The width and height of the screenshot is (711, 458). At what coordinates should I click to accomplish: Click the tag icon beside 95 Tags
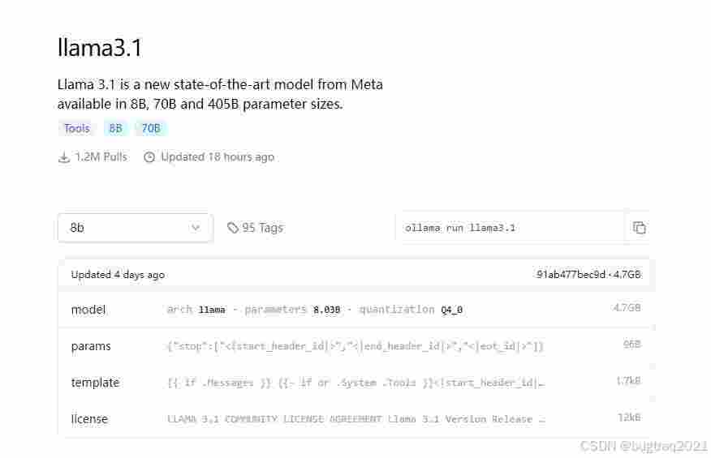coord(233,228)
